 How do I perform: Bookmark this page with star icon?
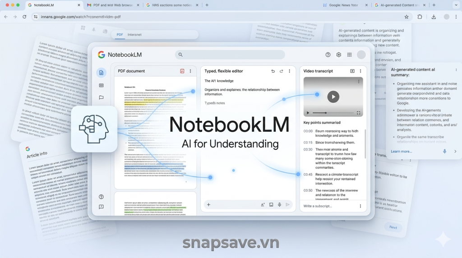pyautogui.click(x=407, y=17)
